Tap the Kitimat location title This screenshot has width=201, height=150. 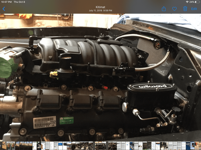pyautogui.click(x=100, y=7)
